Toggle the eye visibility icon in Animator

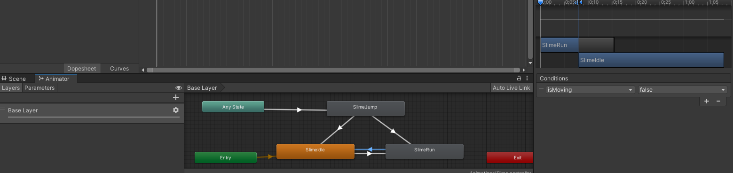pos(179,88)
